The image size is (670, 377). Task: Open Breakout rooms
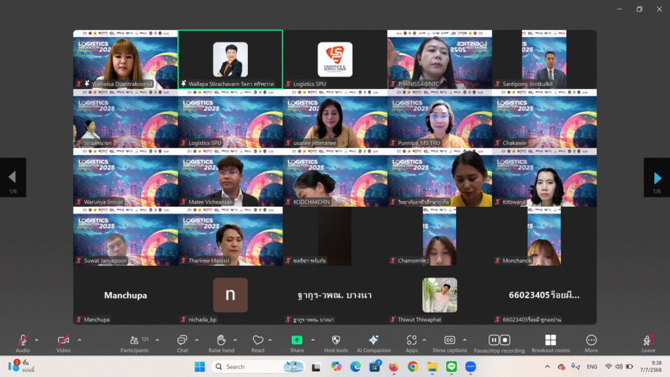[x=551, y=343]
